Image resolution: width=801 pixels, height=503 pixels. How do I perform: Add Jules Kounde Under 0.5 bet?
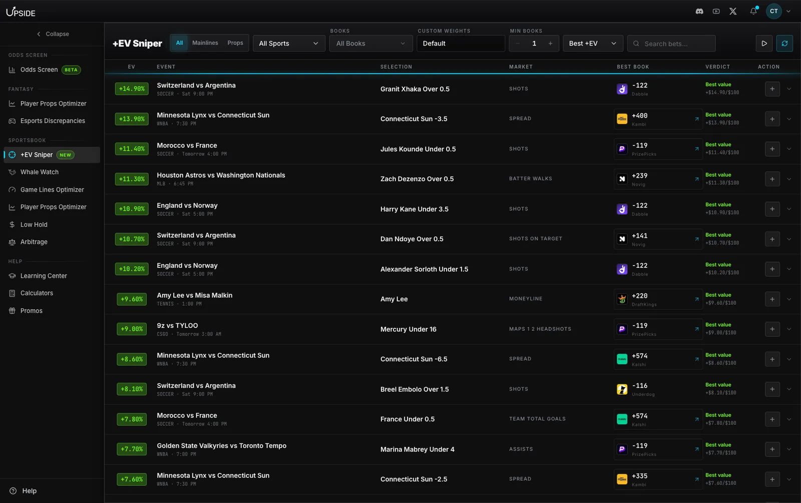pyautogui.click(x=772, y=149)
